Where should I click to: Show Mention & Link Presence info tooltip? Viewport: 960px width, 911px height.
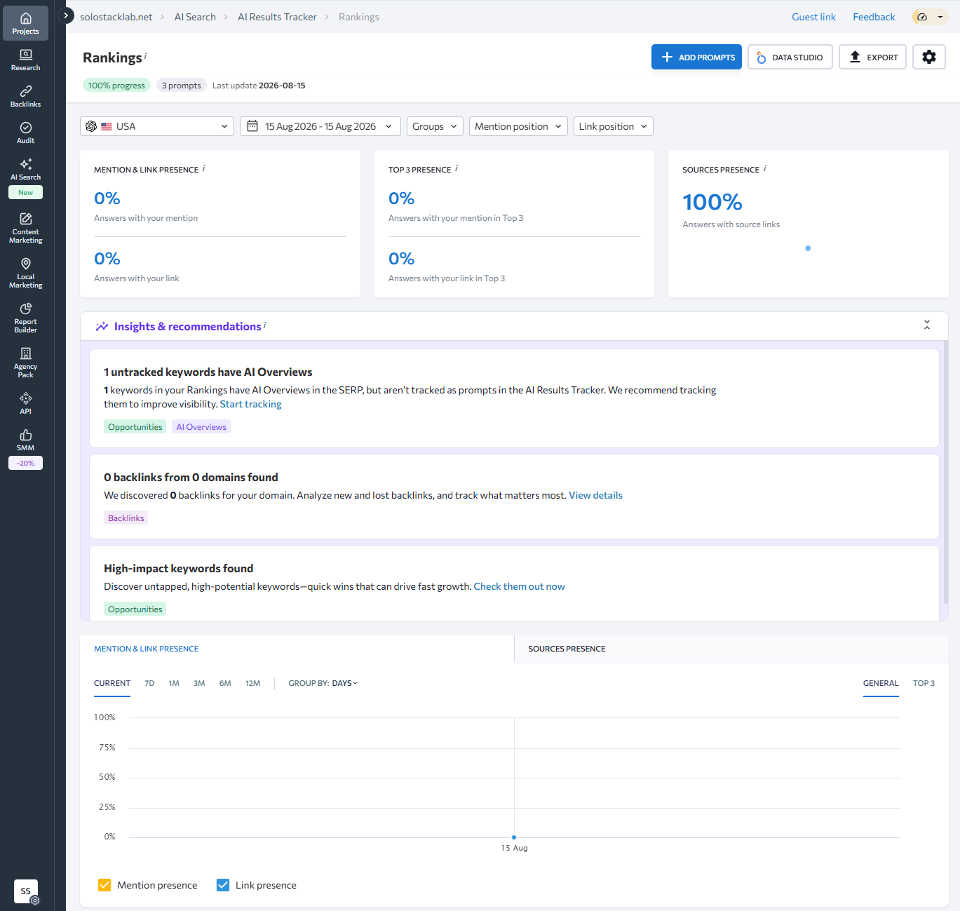(204, 168)
